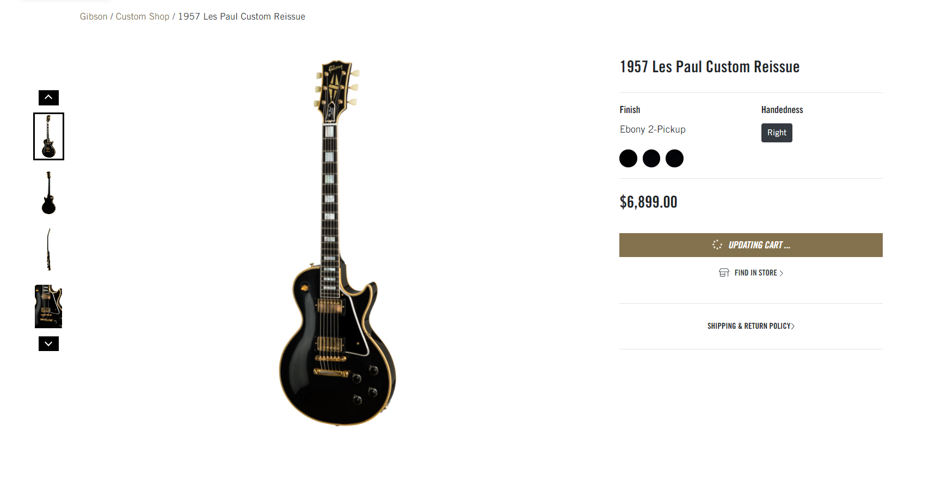Click the 1957 Les Paul Custom Reissue heading
Viewport: 935px width, 482px height.
[x=710, y=67]
